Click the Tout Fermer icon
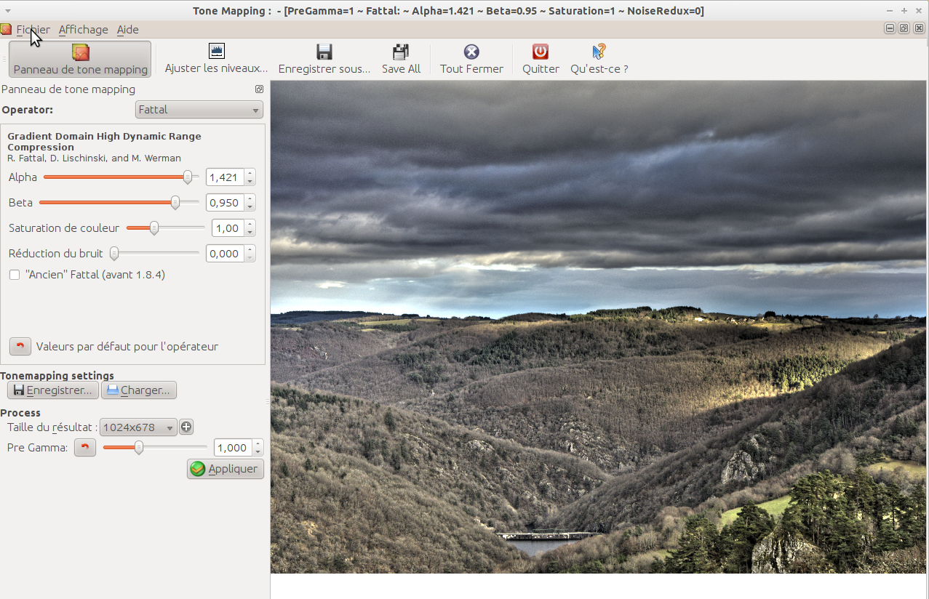Image resolution: width=929 pixels, height=599 pixels. pyautogui.click(x=471, y=51)
